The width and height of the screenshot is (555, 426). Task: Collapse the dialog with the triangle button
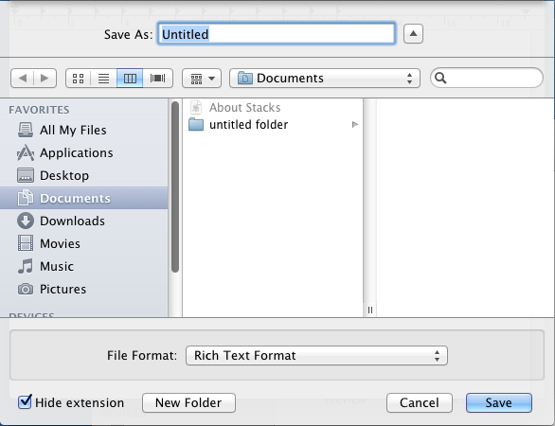tap(413, 34)
